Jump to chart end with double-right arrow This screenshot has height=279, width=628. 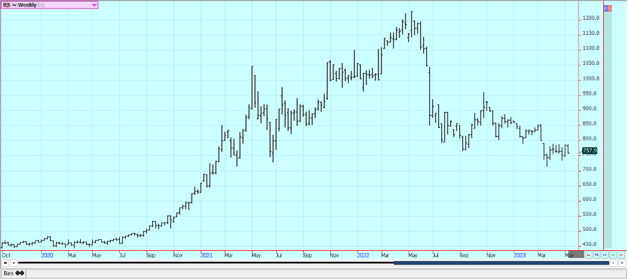622,263
